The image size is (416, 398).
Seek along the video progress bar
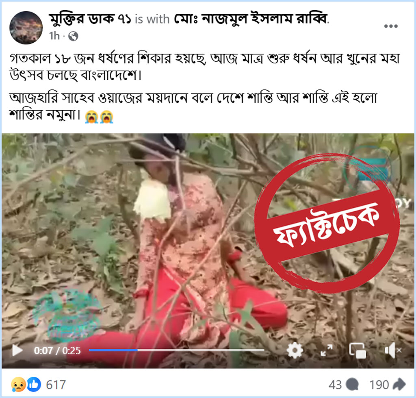pos(176,350)
